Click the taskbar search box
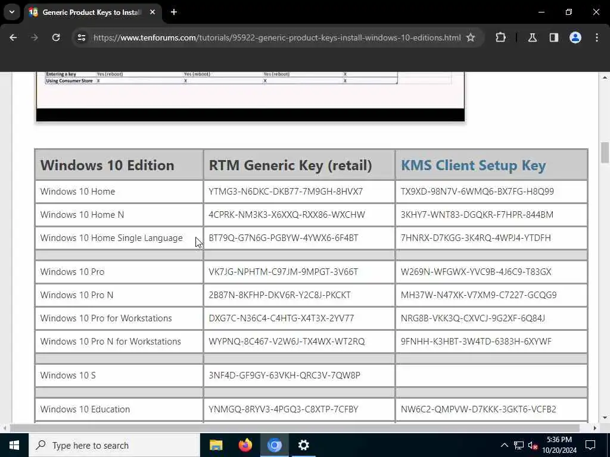Screen dimensions: 610x457 114,445
